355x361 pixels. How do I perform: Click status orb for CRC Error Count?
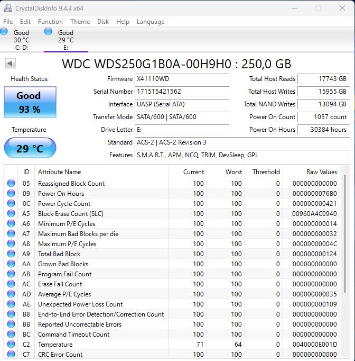11,355
